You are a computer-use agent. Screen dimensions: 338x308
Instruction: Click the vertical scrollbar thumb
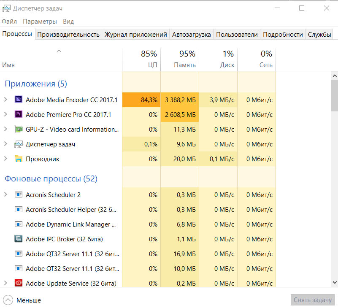[335, 96]
